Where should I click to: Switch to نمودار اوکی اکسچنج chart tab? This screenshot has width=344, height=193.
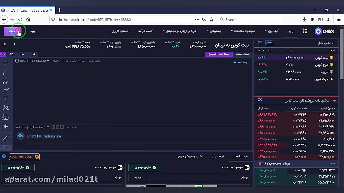pyautogui.click(x=219, y=54)
